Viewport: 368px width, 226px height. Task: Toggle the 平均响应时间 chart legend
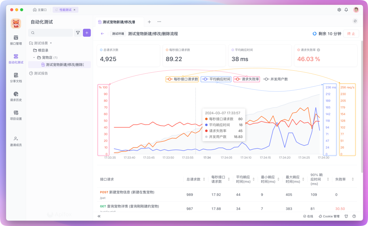point(216,79)
